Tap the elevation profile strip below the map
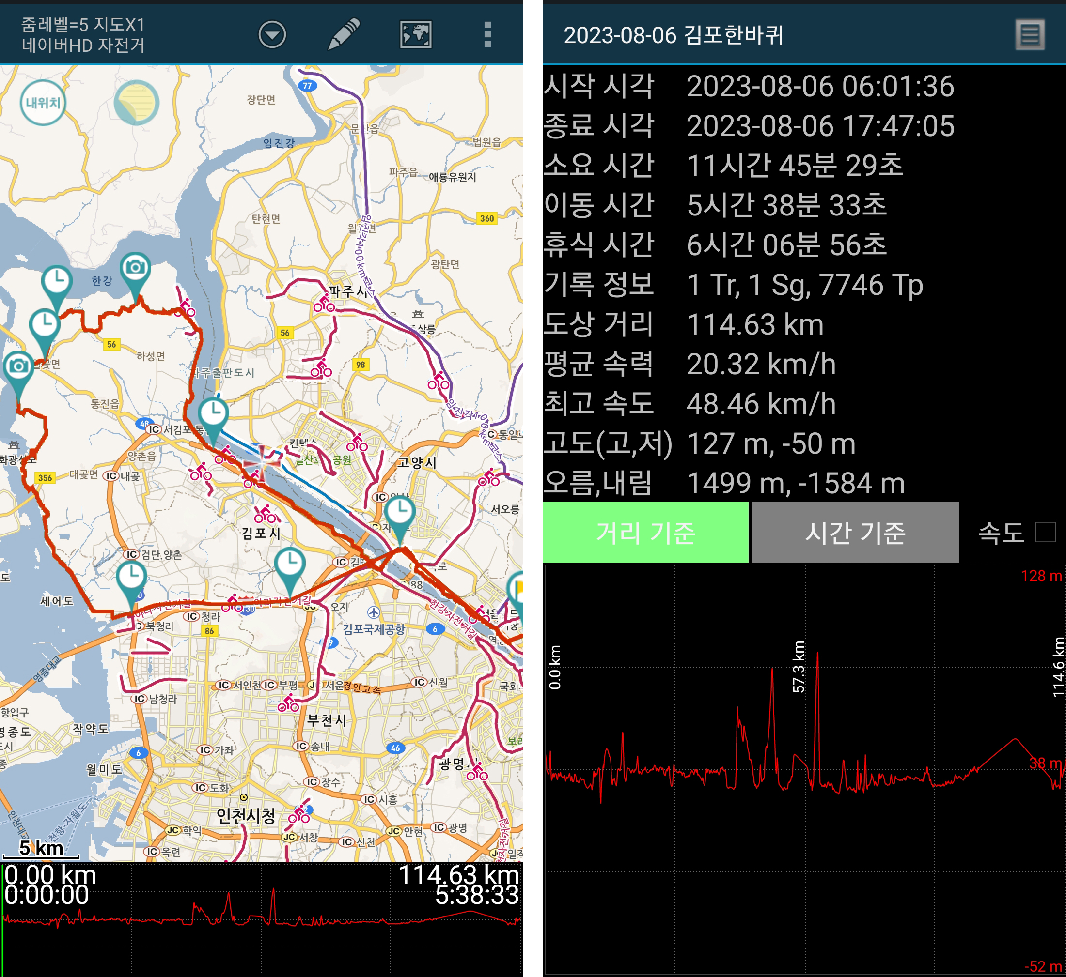Viewport: 1066px width, 977px height. pos(261,920)
